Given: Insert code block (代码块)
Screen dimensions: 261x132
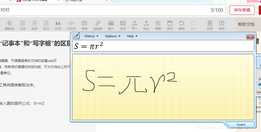Looking at the screenshot, I should point(71,25).
